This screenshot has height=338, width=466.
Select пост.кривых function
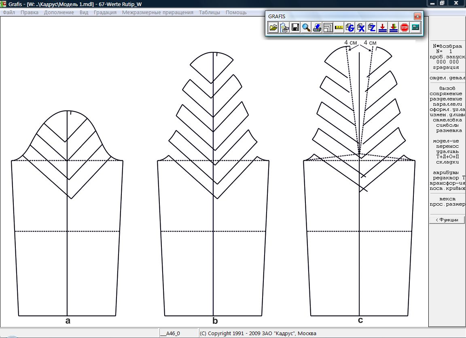point(447,189)
